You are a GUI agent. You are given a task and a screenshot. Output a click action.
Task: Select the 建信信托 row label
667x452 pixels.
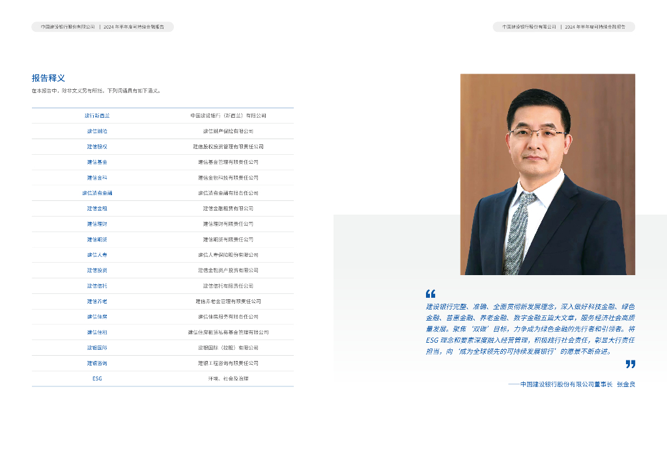tap(97, 286)
